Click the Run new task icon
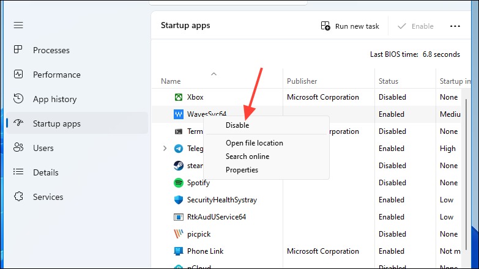The height and width of the screenshot is (269, 479). (325, 26)
